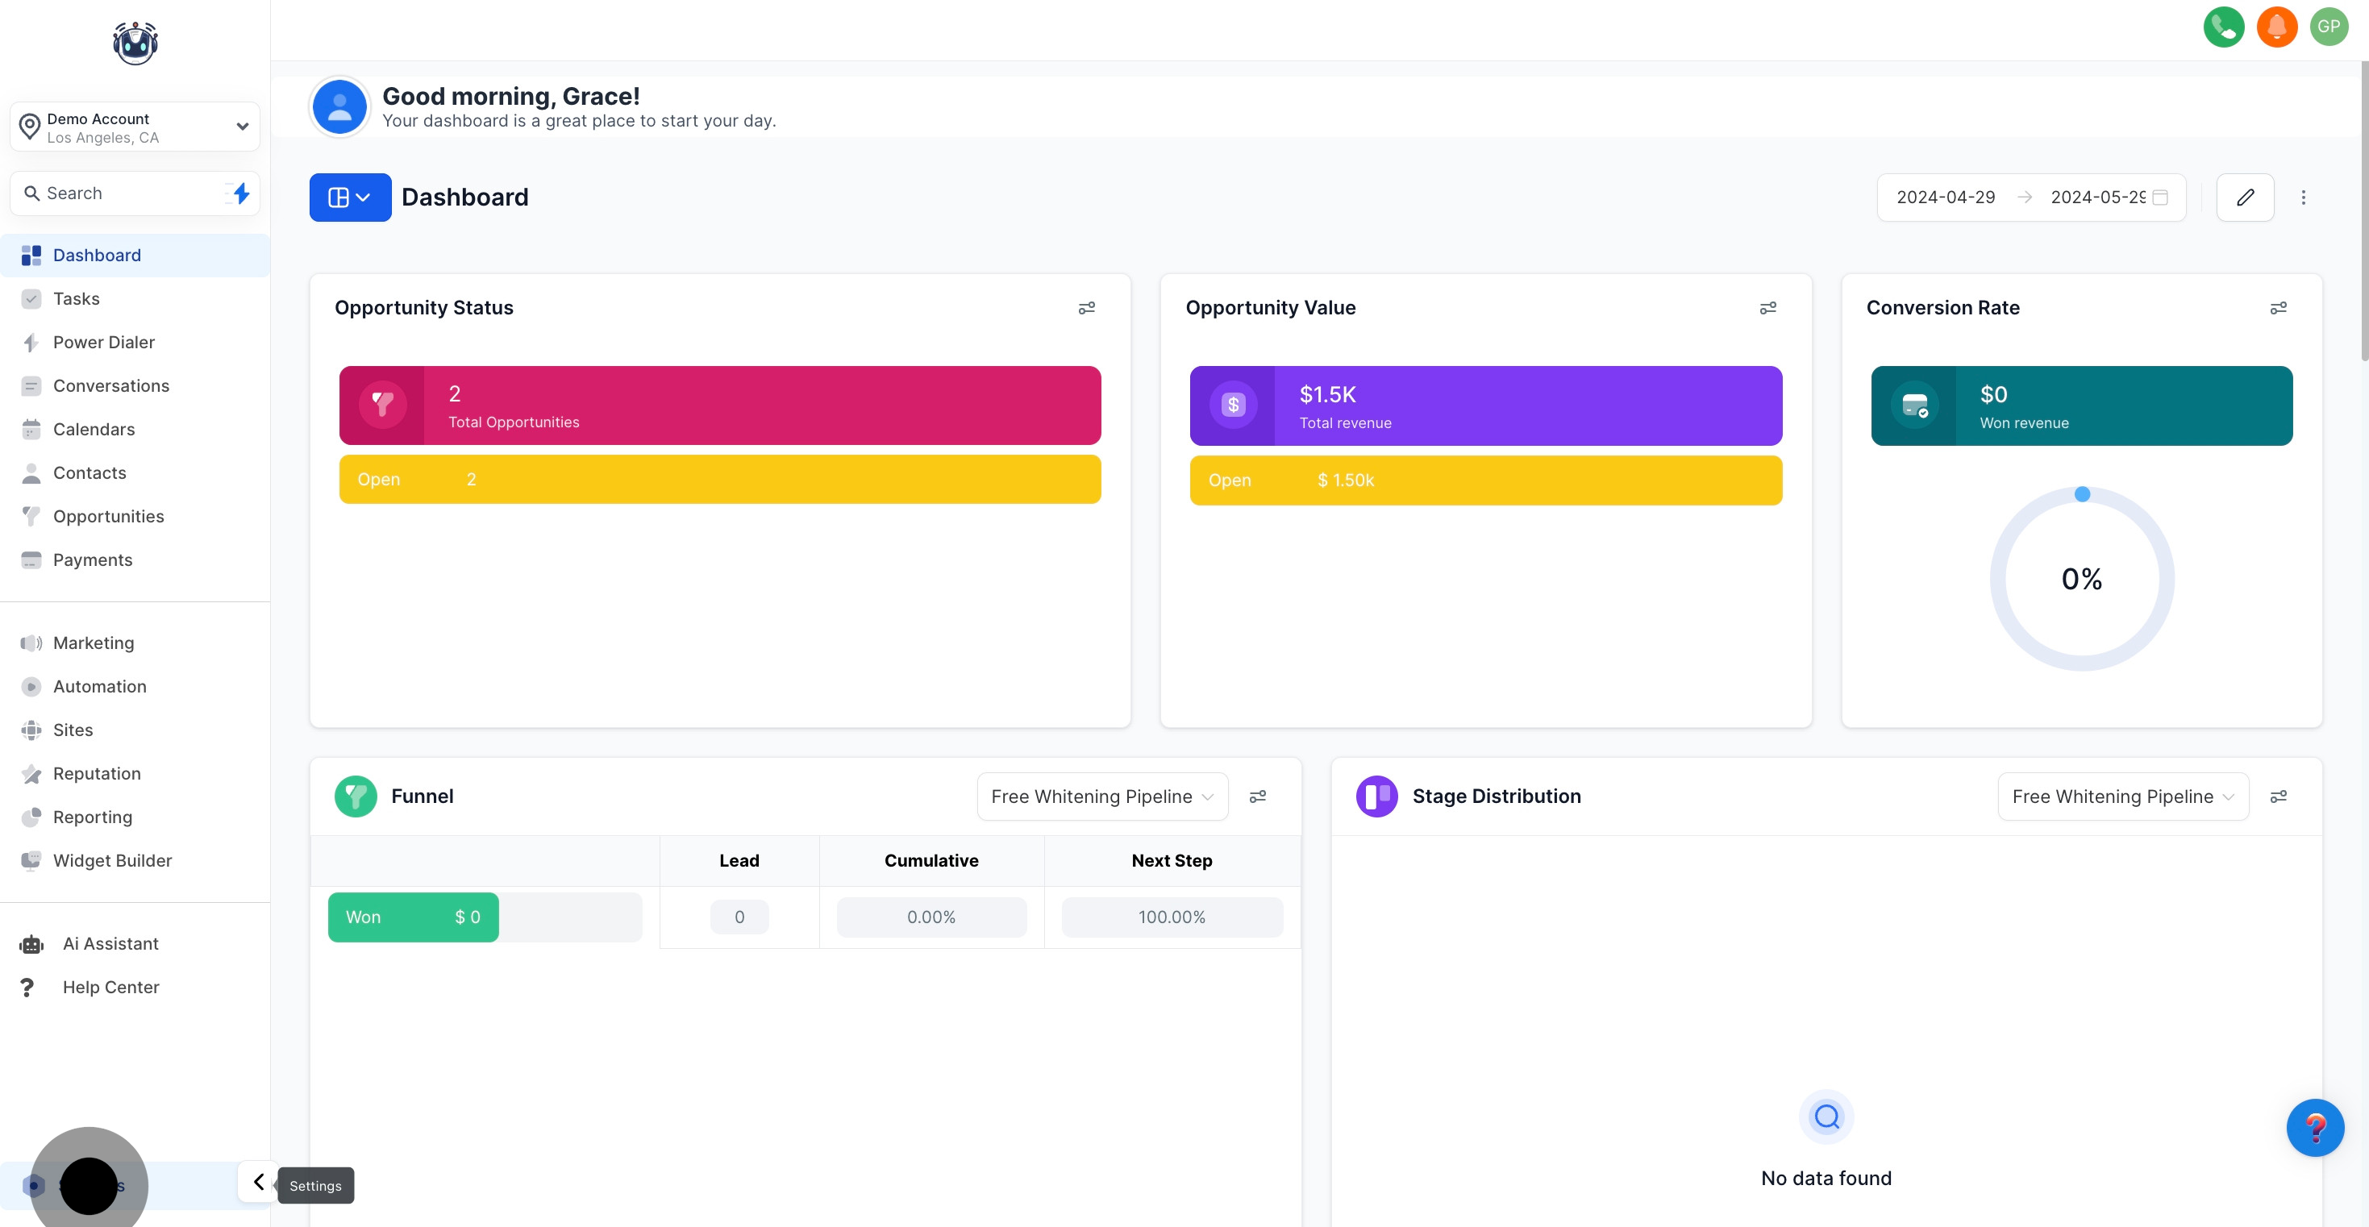The image size is (2369, 1227).
Task: Open Conversations from the sidebar
Action: click(x=110, y=385)
